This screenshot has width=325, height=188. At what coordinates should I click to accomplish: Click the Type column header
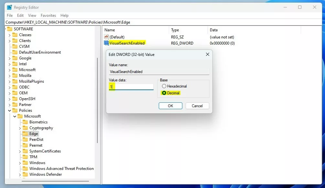point(189,30)
